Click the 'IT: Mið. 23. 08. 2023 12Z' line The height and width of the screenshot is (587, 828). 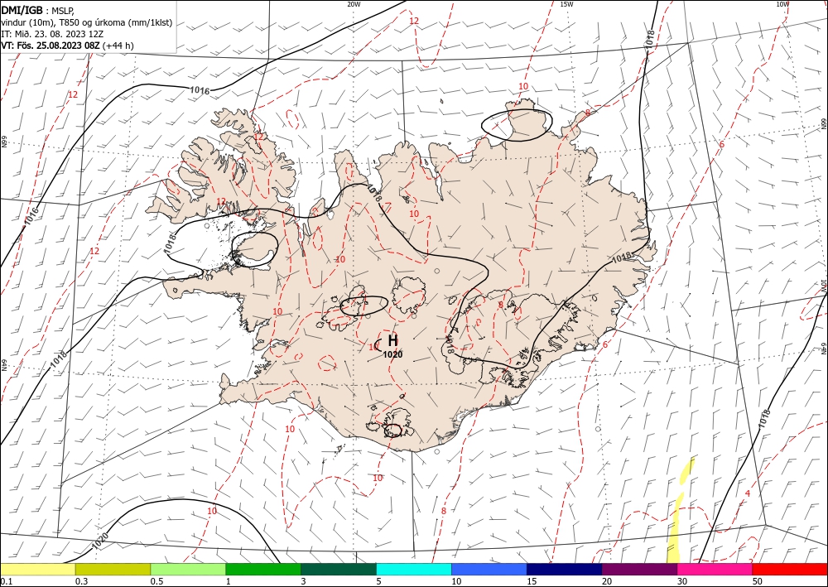51,34
